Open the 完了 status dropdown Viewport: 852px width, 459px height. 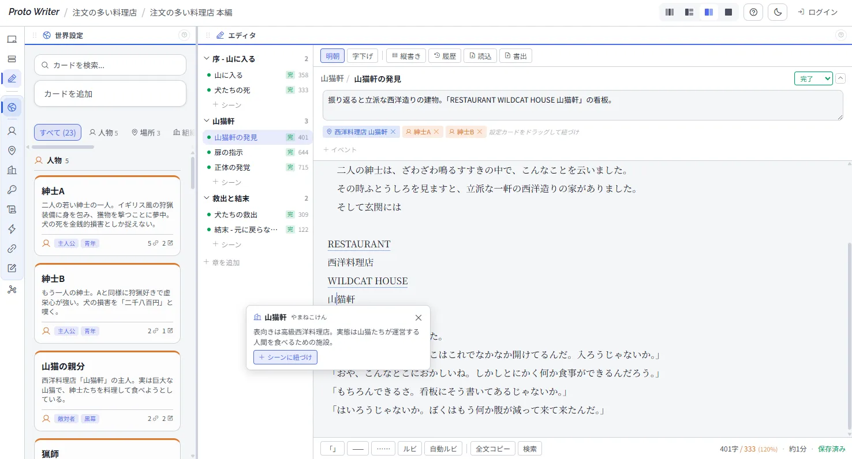(x=813, y=78)
